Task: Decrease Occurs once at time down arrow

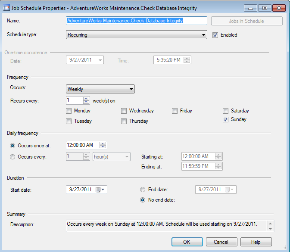Action: point(103,147)
